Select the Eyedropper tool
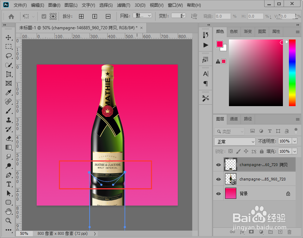This screenshot has width=303, height=238. [x=8, y=92]
